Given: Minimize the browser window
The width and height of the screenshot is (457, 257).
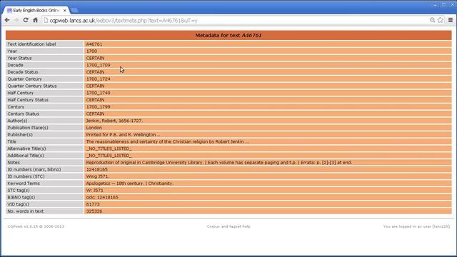Looking at the screenshot, I should click(x=435, y=4).
